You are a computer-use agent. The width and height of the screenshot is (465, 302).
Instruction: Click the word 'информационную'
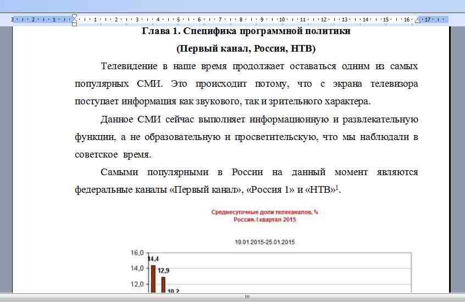point(289,119)
